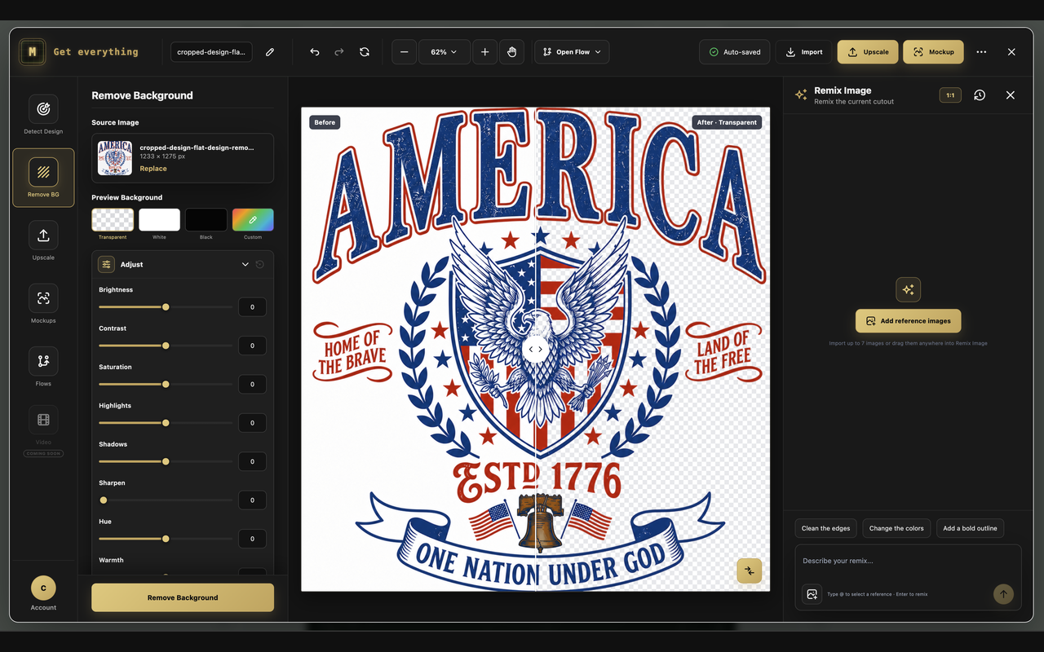Select the hand pan tool
This screenshot has width=1044, height=652.
pyautogui.click(x=512, y=52)
